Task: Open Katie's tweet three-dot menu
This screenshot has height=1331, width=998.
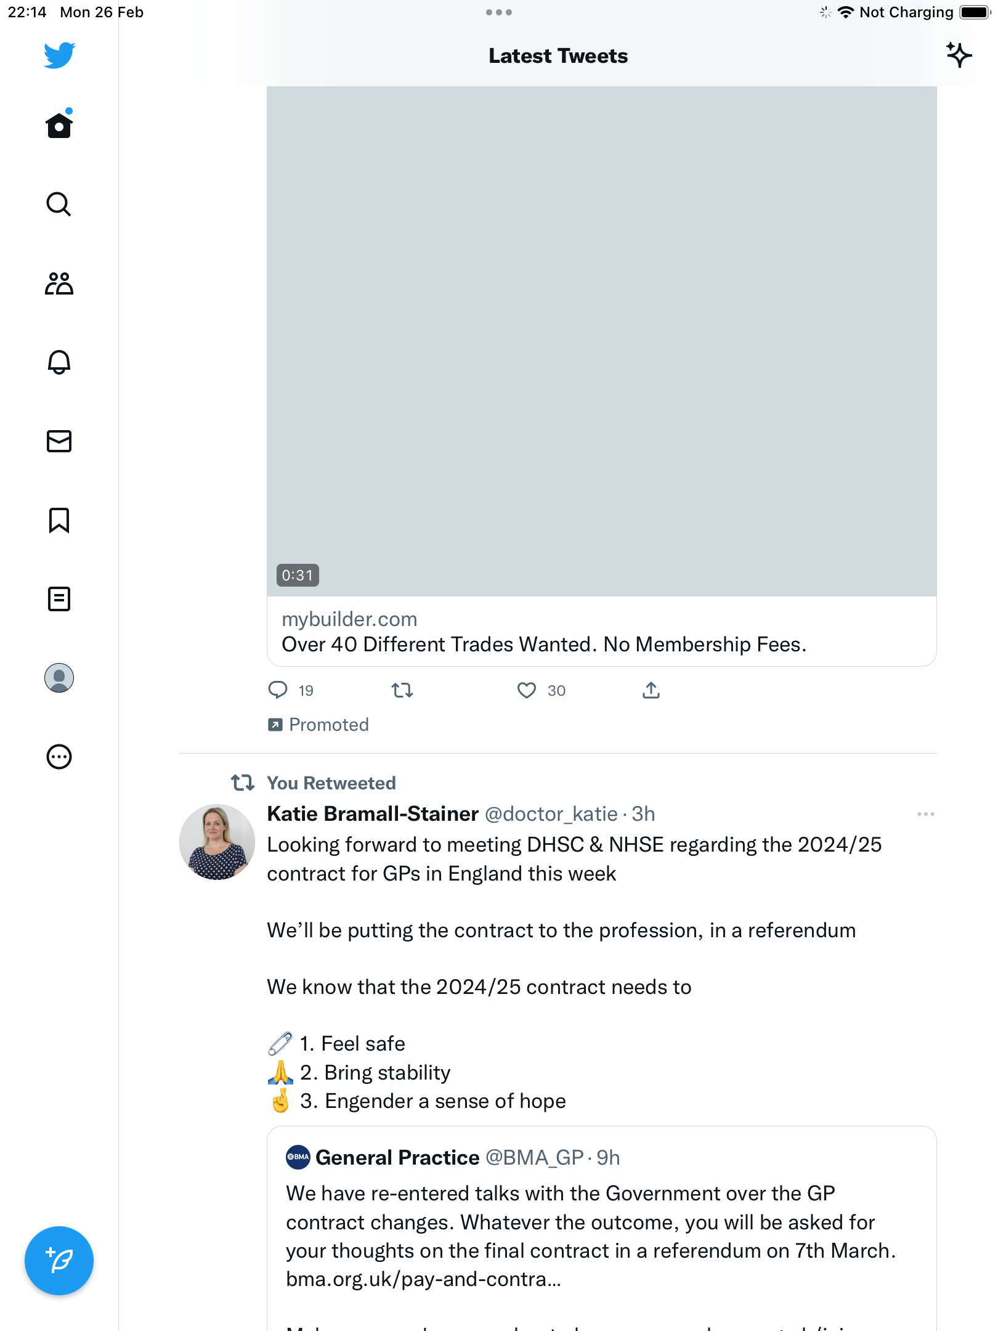Action: click(925, 814)
